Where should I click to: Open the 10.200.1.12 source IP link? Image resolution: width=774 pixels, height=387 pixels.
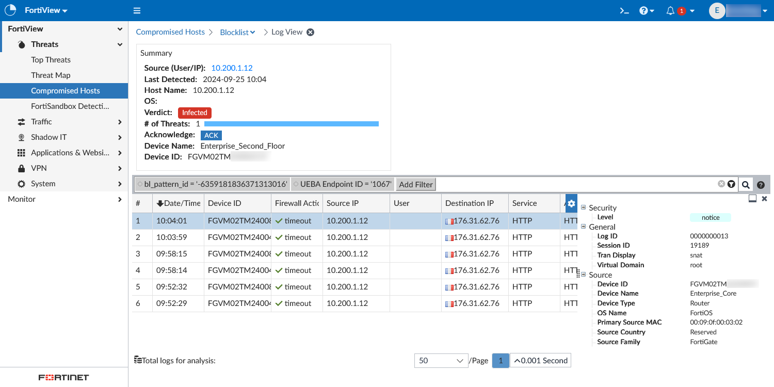[x=232, y=68]
